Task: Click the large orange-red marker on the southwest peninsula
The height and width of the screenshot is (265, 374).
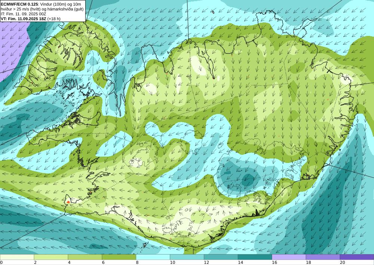Action: 68,202
